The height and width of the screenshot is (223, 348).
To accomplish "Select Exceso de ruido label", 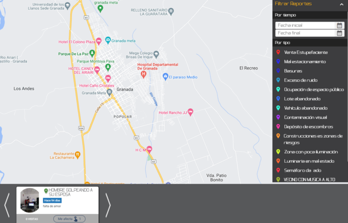I will 301,81.
